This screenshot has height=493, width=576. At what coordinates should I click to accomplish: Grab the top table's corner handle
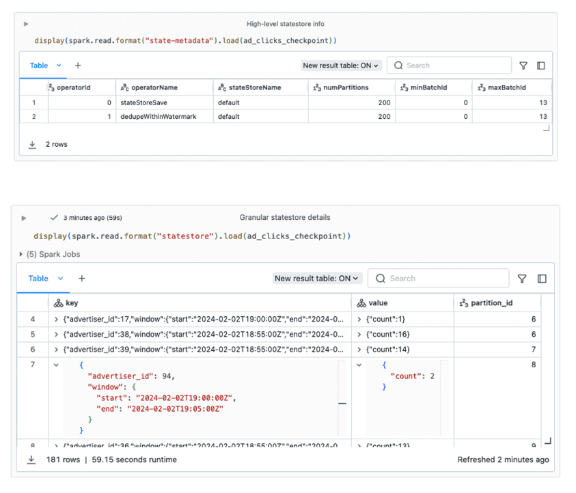pos(546,128)
